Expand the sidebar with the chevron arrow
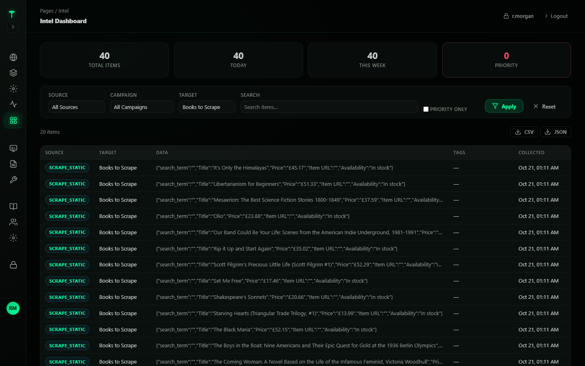585x366 pixels. [x=13, y=27]
